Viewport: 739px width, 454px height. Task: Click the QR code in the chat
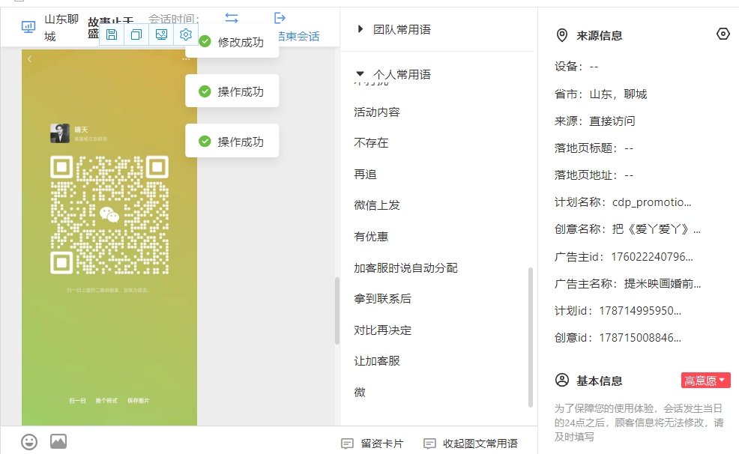109,215
